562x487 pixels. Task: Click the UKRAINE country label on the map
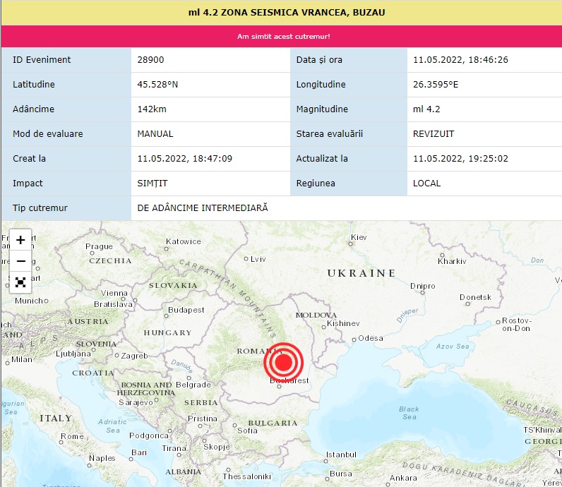(x=361, y=273)
